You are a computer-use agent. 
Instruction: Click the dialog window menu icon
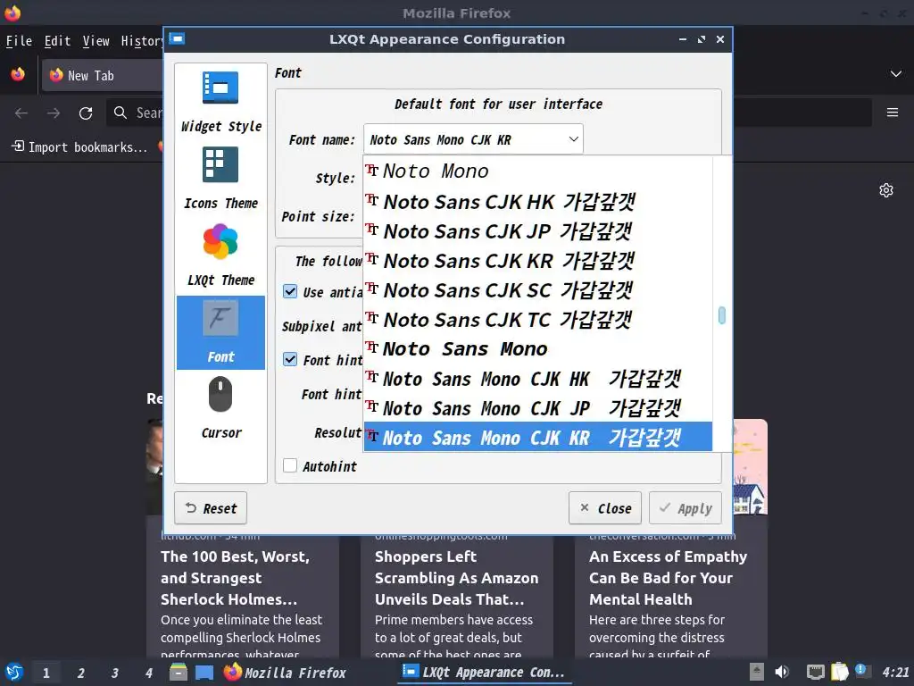pos(177,38)
